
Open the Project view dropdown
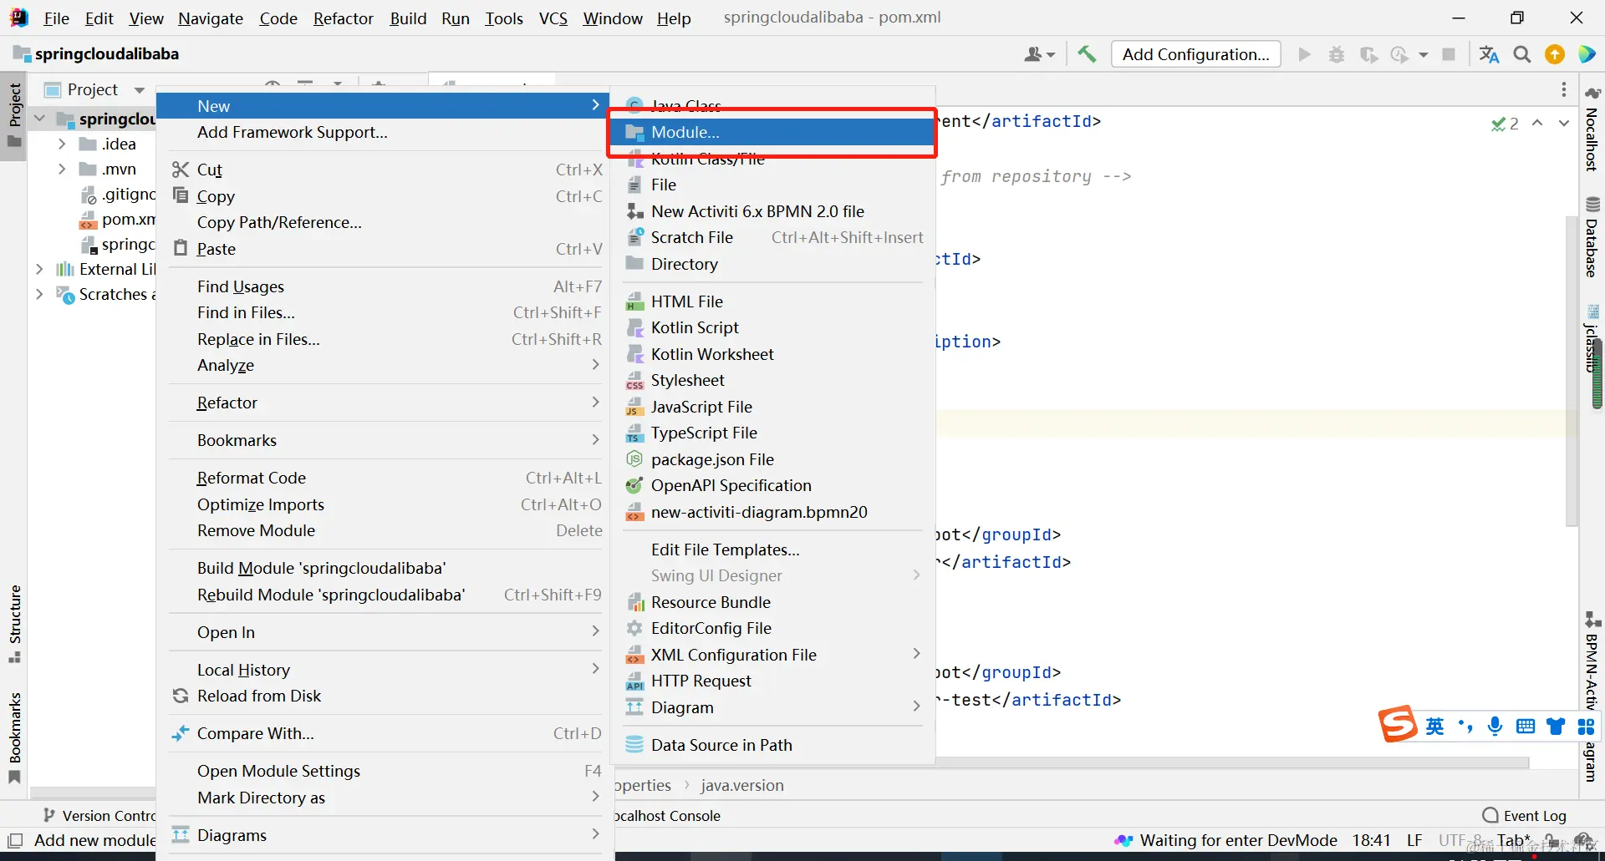click(x=140, y=89)
